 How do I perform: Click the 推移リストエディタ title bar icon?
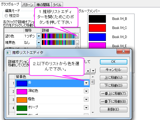pos(8,53)
